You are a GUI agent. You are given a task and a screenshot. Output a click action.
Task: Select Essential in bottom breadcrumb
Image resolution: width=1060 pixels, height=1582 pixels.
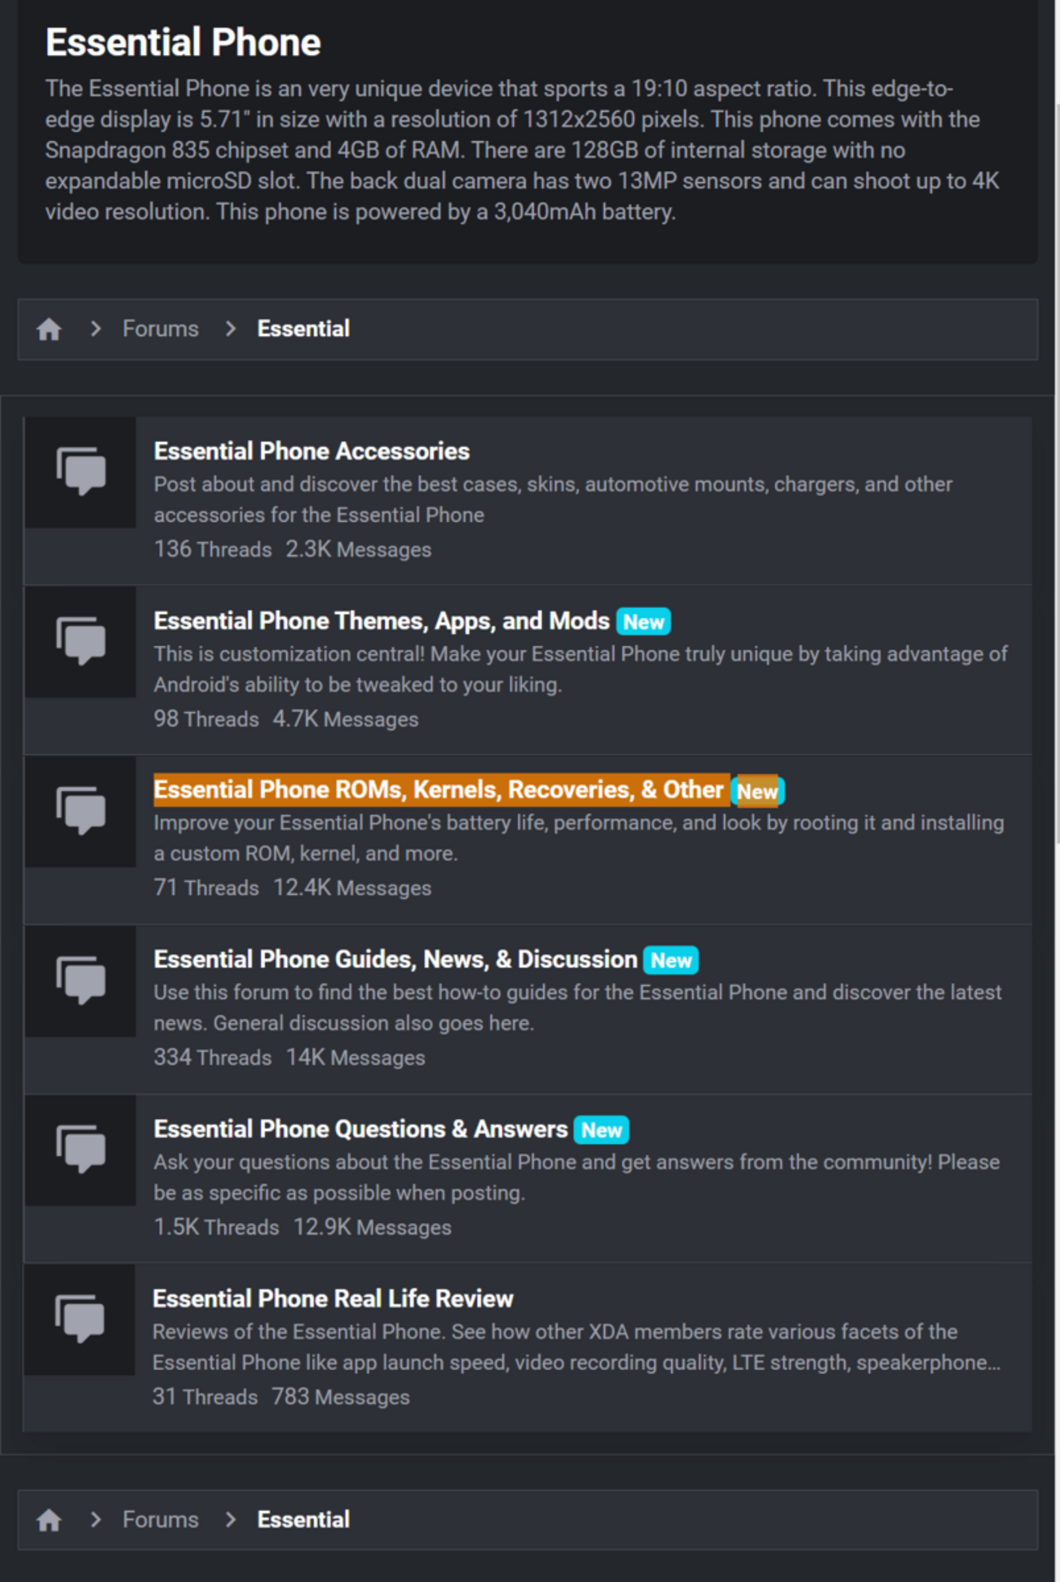coord(303,1520)
